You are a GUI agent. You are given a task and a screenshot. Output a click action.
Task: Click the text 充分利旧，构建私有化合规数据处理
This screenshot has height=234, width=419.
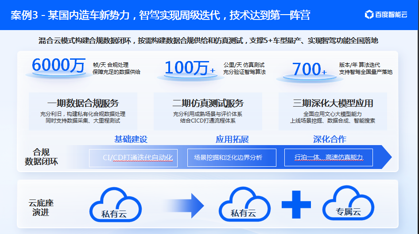click(82, 114)
